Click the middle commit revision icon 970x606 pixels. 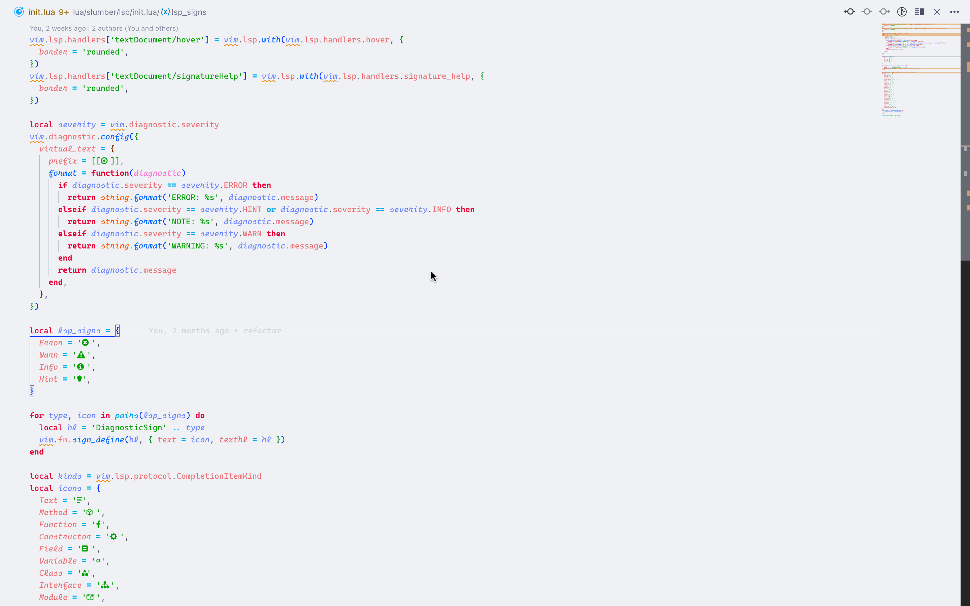[867, 12]
